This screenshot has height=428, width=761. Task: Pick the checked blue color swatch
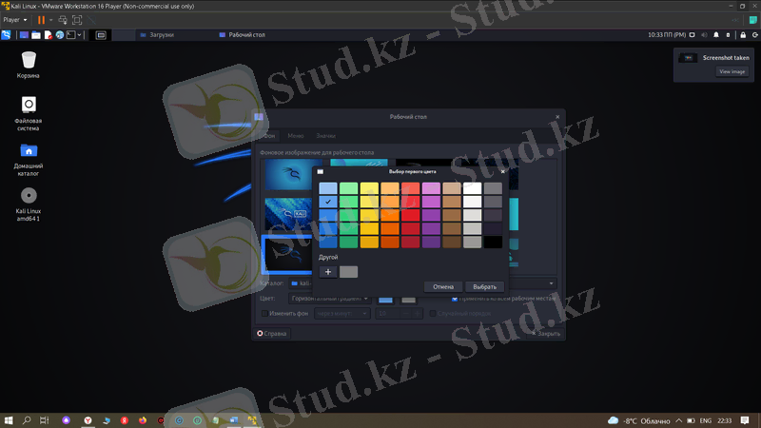click(328, 202)
